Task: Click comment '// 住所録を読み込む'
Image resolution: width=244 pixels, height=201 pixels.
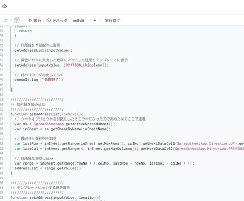Action: coord(28,104)
